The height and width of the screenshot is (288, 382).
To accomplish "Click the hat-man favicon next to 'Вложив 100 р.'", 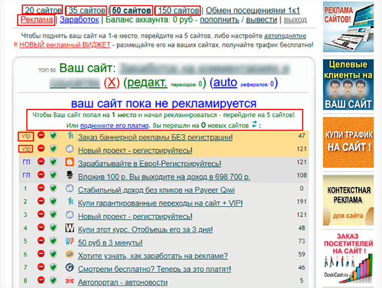I will (70, 175).
